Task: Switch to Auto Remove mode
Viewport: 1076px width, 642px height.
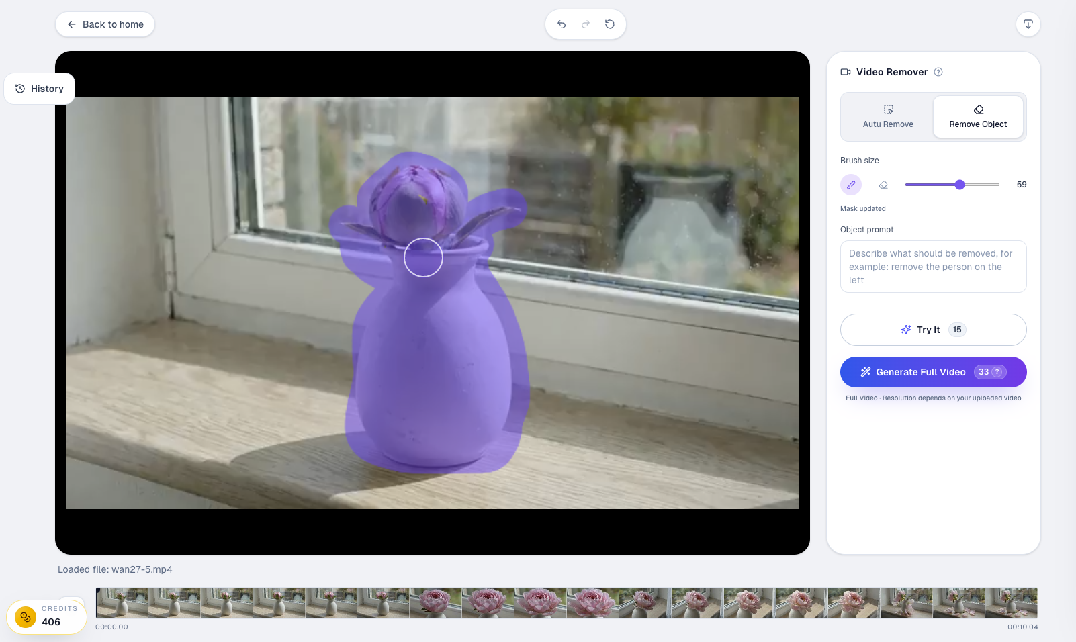Action: pos(888,117)
